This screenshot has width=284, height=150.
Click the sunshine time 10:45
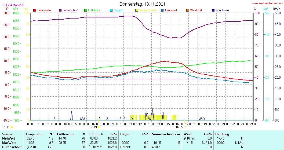click(x=157, y=143)
